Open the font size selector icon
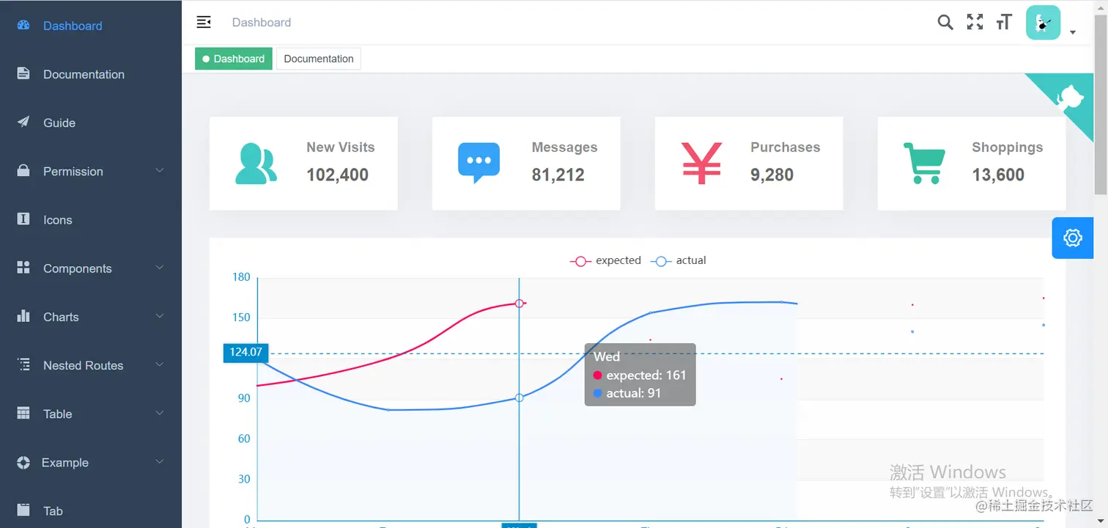The width and height of the screenshot is (1108, 528). tap(1004, 22)
